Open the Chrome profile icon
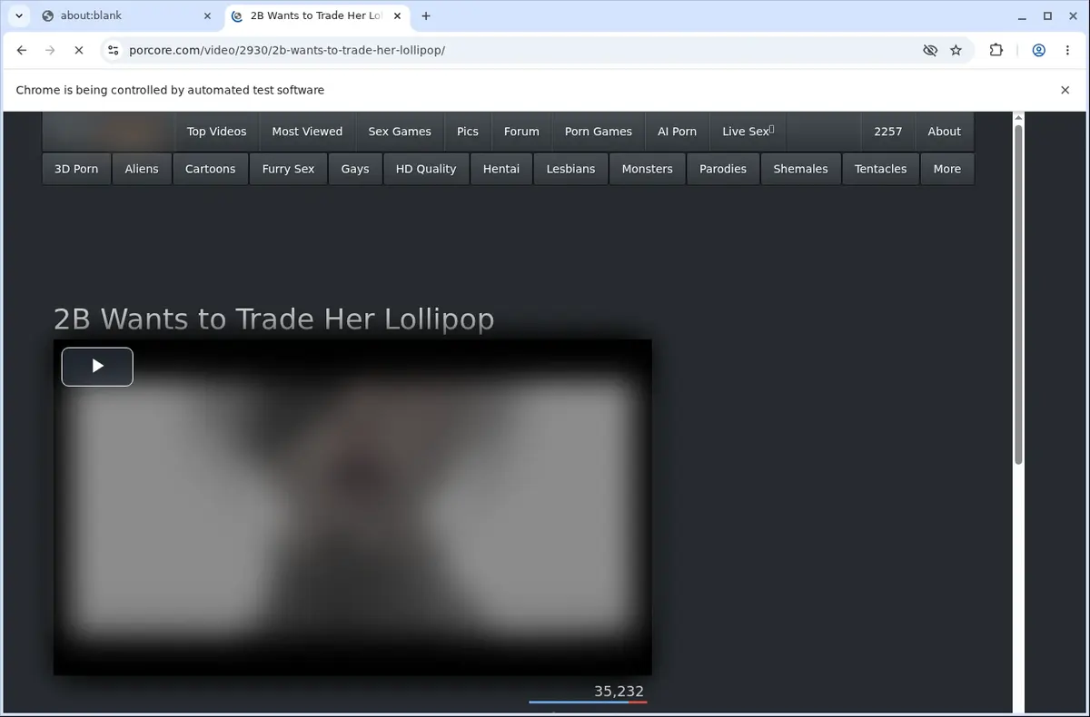 tap(1038, 51)
